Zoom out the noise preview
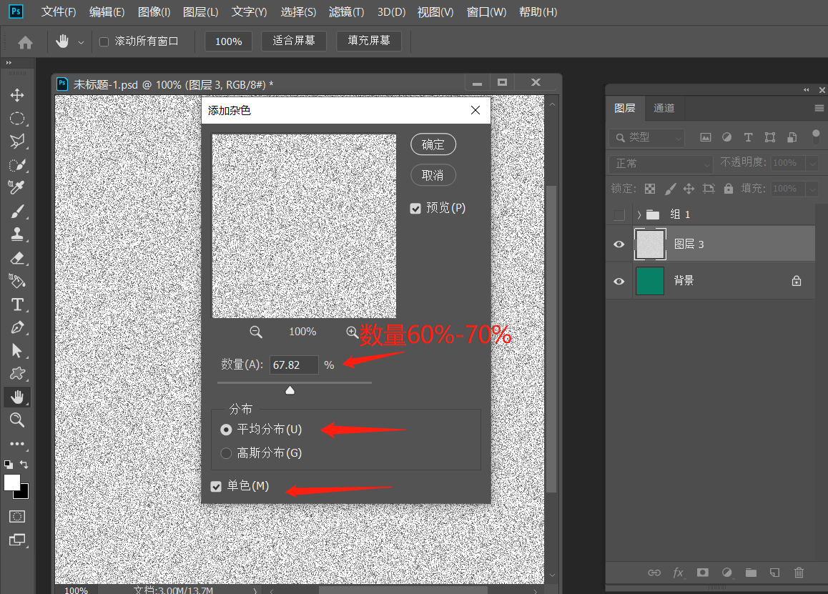The height and width of the screenshot is (594, 828). coord(255,332)
